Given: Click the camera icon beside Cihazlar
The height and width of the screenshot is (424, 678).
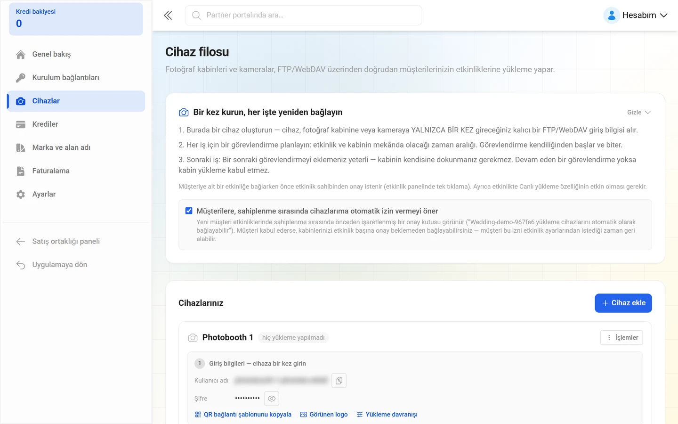Looking at the screenshot, I should coord(21,101).
